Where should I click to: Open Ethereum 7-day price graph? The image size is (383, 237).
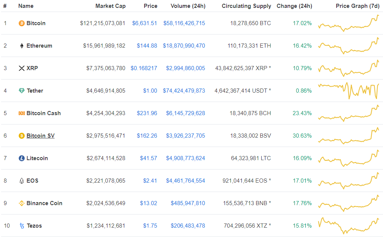[x=349, y=46]
